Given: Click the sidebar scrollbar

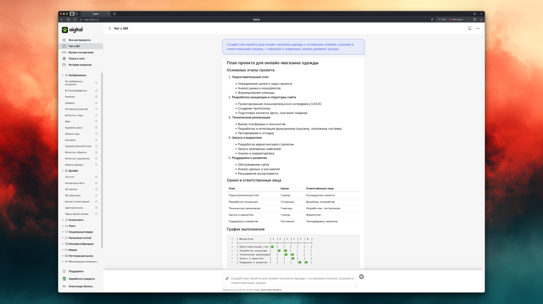Looking at the screenshot, I should click(x=102, y=160).
